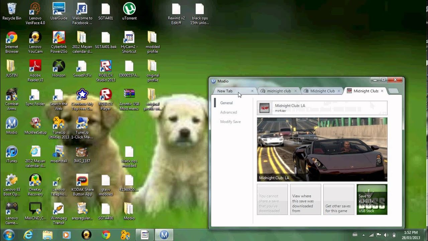Select the uTorrent desktop icon

pos(129,11)
